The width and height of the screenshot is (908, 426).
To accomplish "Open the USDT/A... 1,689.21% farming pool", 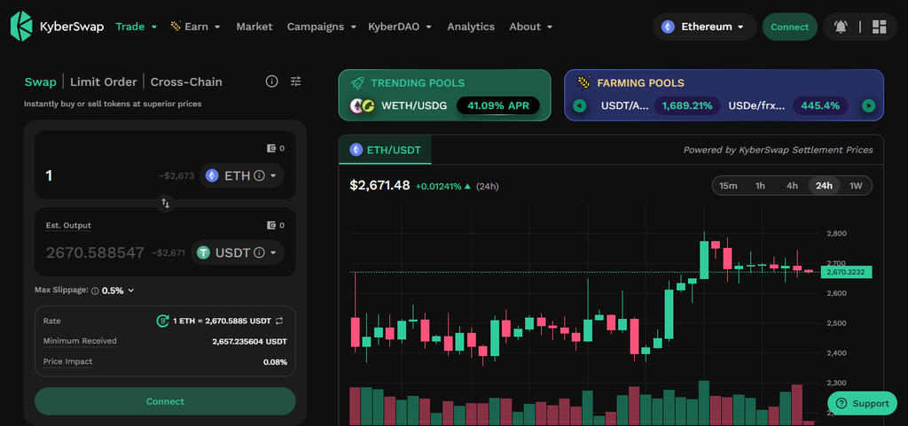I will (661, 105).
